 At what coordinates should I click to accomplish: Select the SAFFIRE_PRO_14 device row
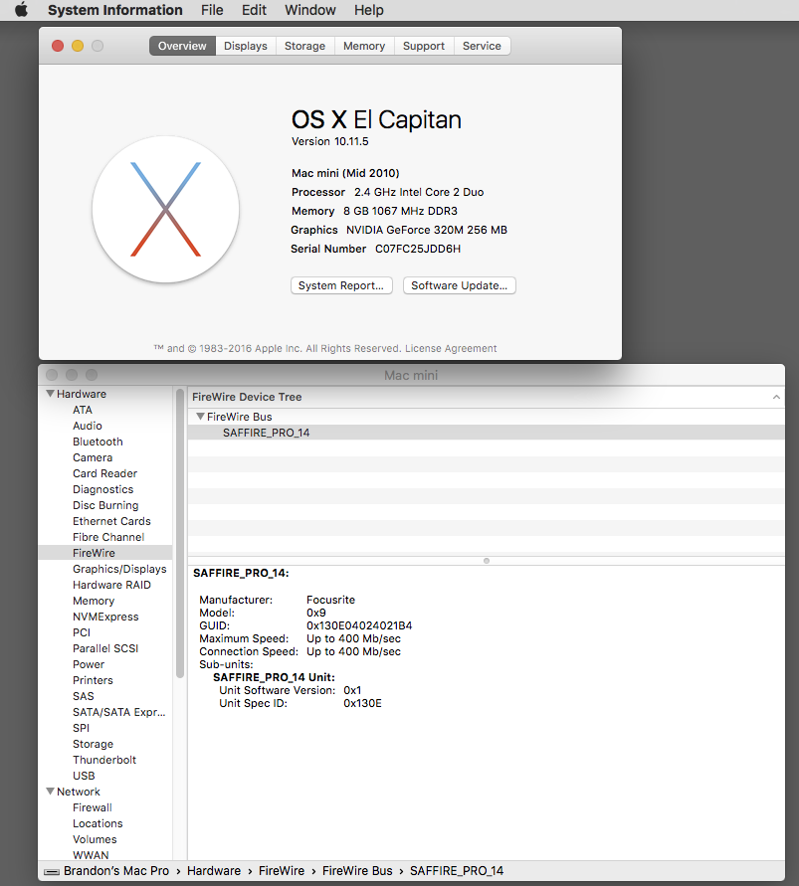pyautogui.click(x=486, y=433)
